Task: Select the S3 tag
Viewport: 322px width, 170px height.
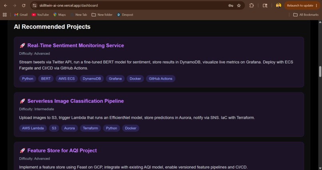Action: point(54,128)
